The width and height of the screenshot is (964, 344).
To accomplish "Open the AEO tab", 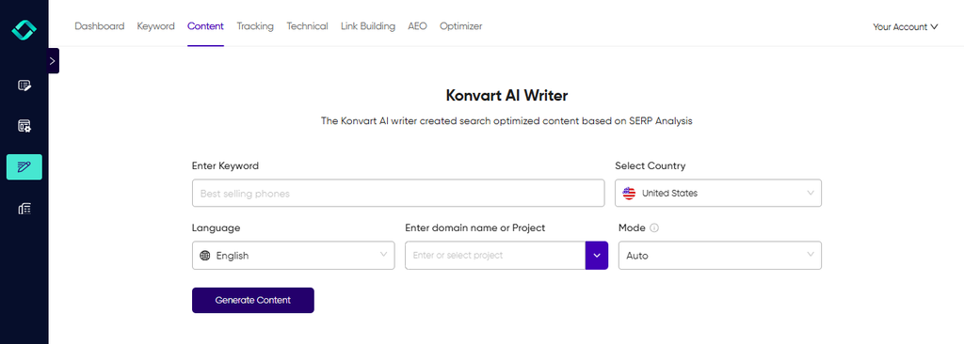I will 417,26.
